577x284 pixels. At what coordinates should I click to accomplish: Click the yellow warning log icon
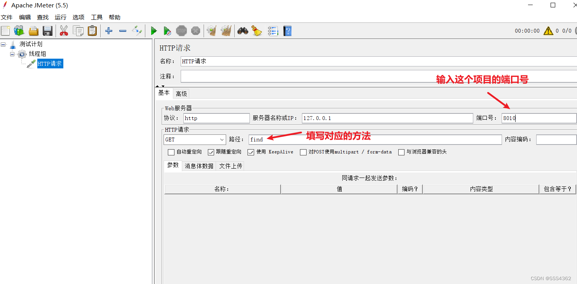coord(548,31)
